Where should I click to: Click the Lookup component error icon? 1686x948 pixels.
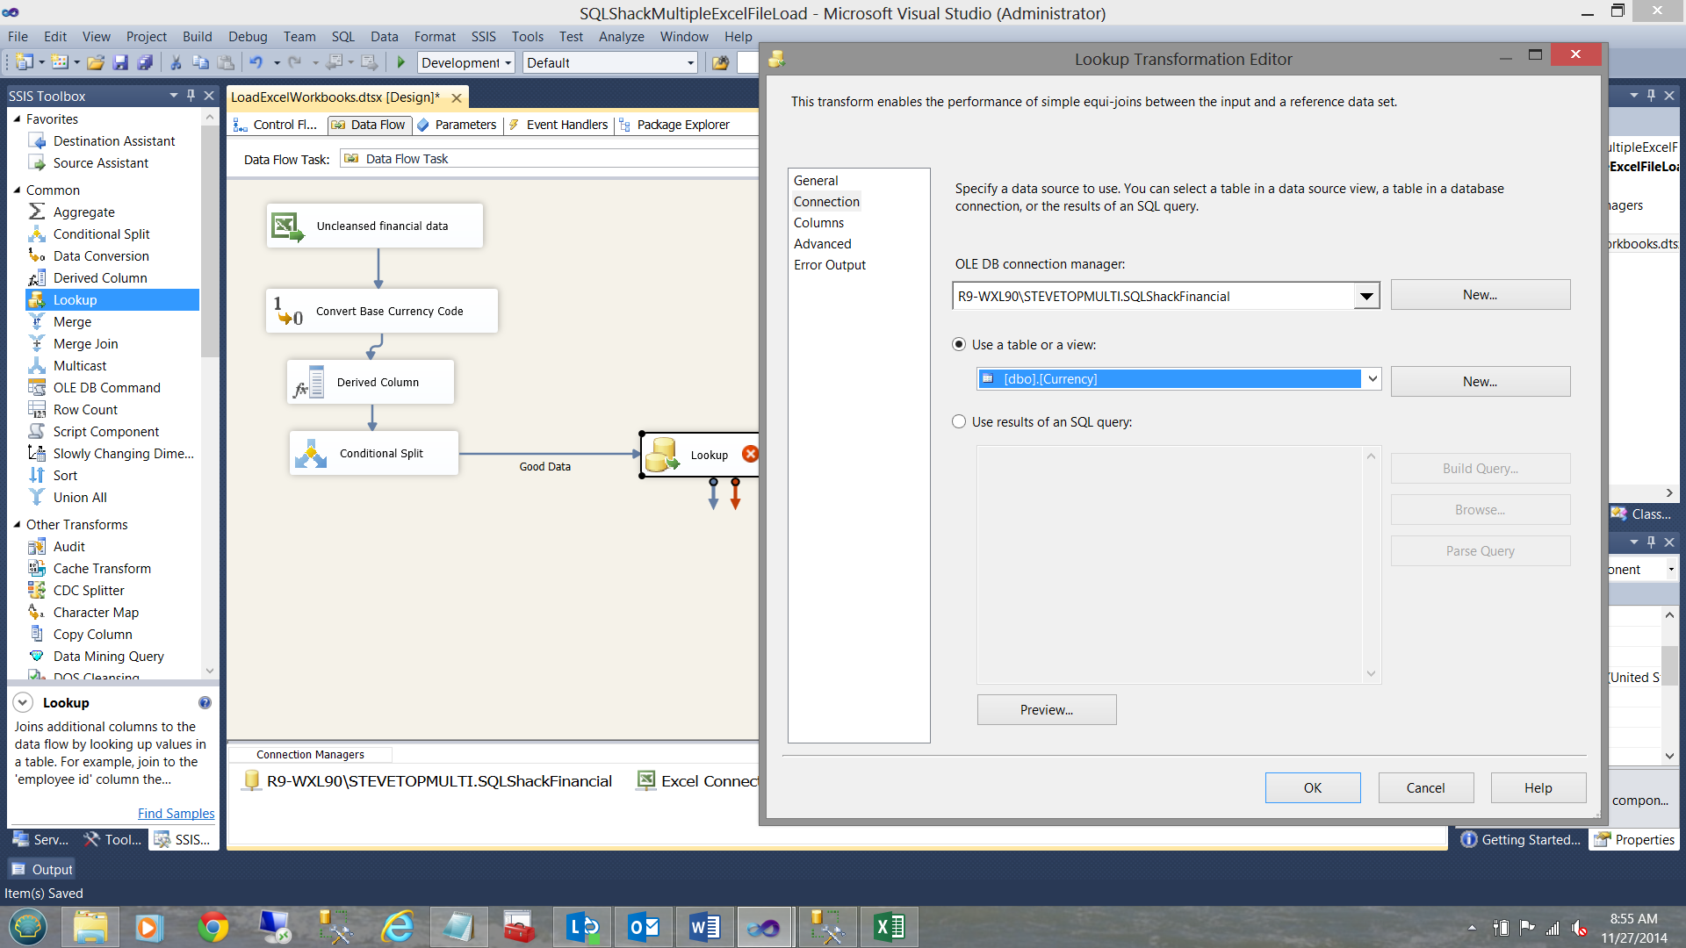pyautogui.click(x=750, y=454)
